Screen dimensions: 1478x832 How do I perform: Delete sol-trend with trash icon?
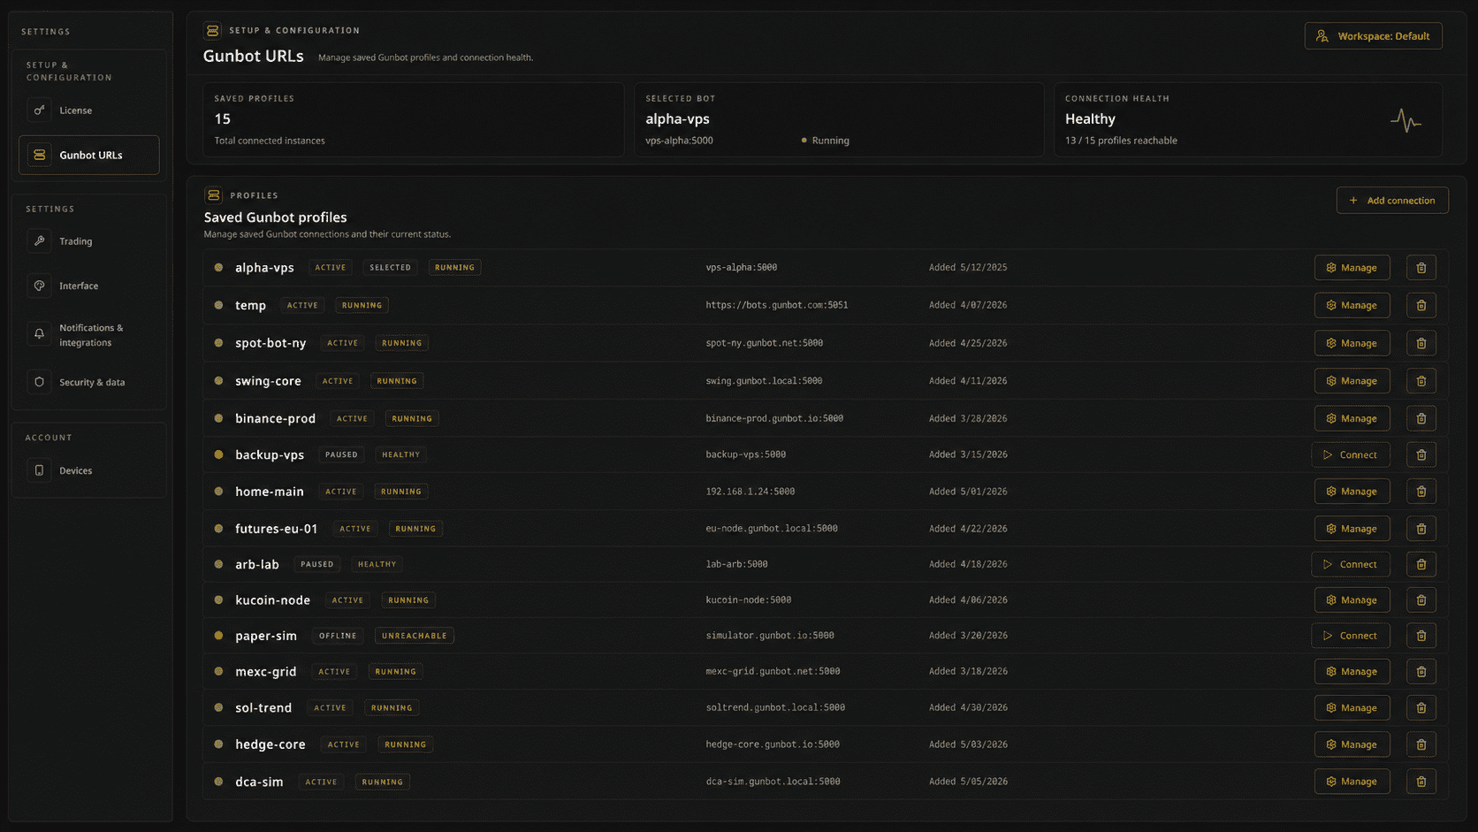1421,708
